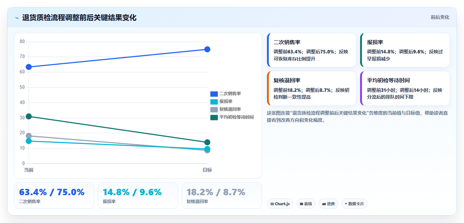Open the 复核退回率 info card

click(x=312, y=88)
